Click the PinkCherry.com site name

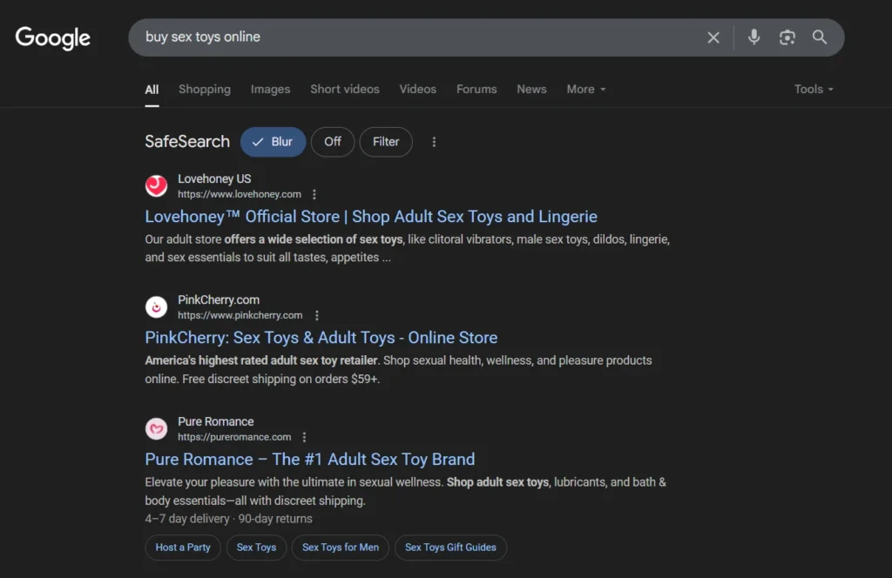coord(219,300)
